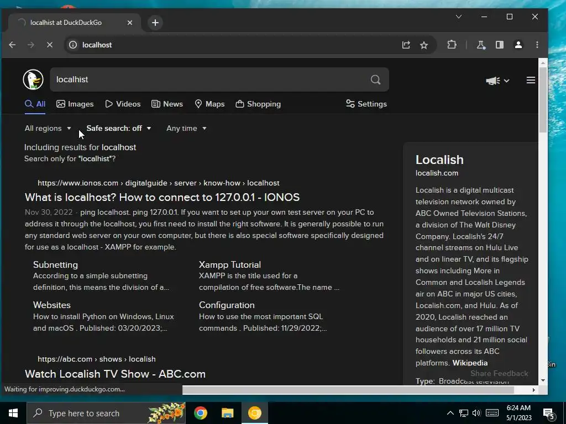
Task: Open File Explorer from the taskbar
Action: point(227,413)
